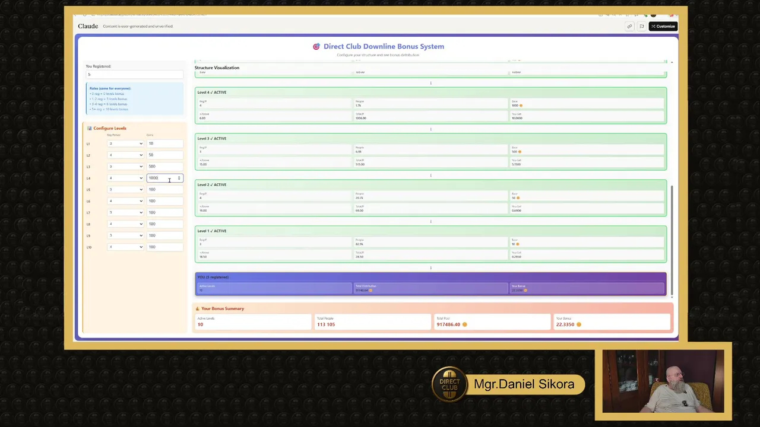This screenshot has width=760, height=427.
Task: Click the Direct Club logo badge overlay
Action: click(449, 384)
